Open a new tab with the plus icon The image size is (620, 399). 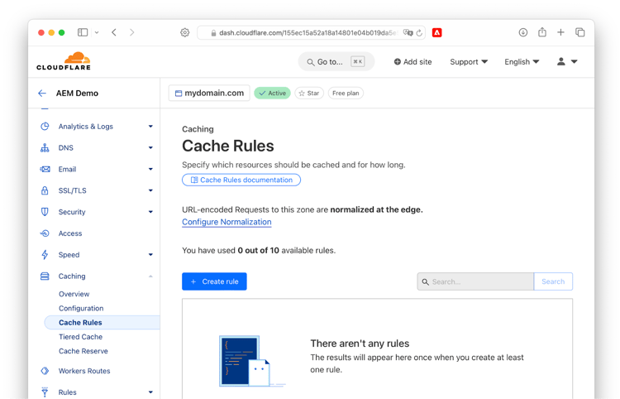560,32
